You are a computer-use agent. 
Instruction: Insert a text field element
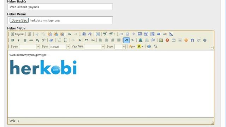(140, 34)
